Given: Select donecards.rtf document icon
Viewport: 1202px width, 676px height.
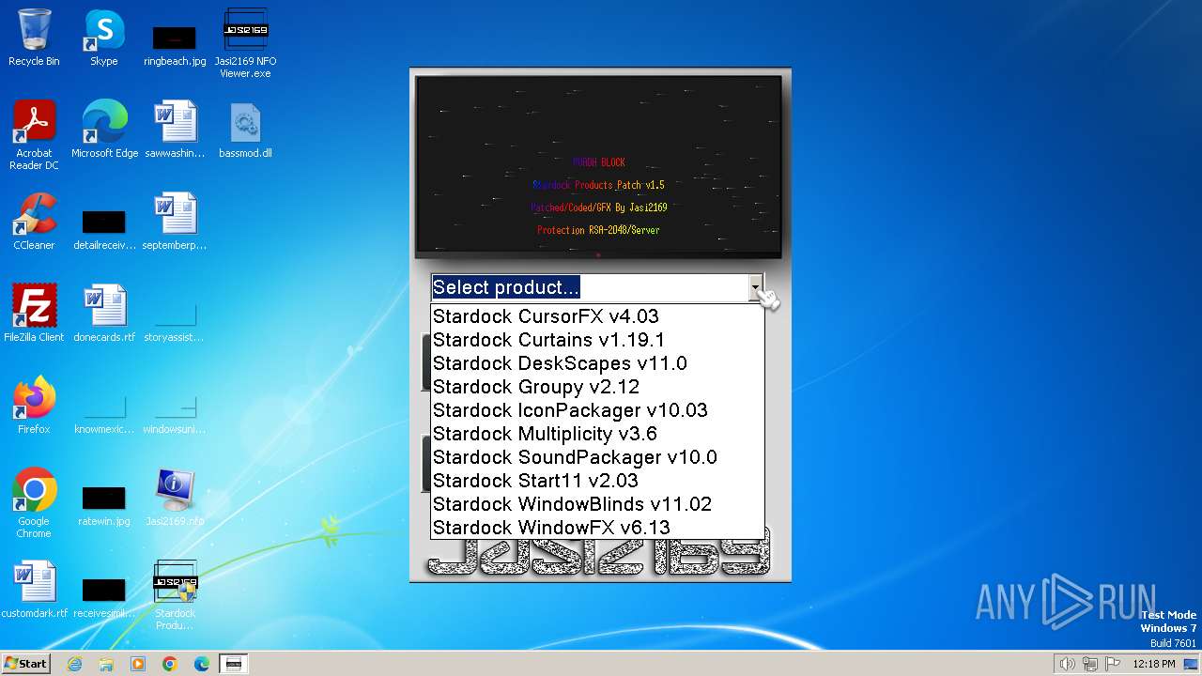Looking at the screenshot, I should pyautogui.click(x=104, y=315).
